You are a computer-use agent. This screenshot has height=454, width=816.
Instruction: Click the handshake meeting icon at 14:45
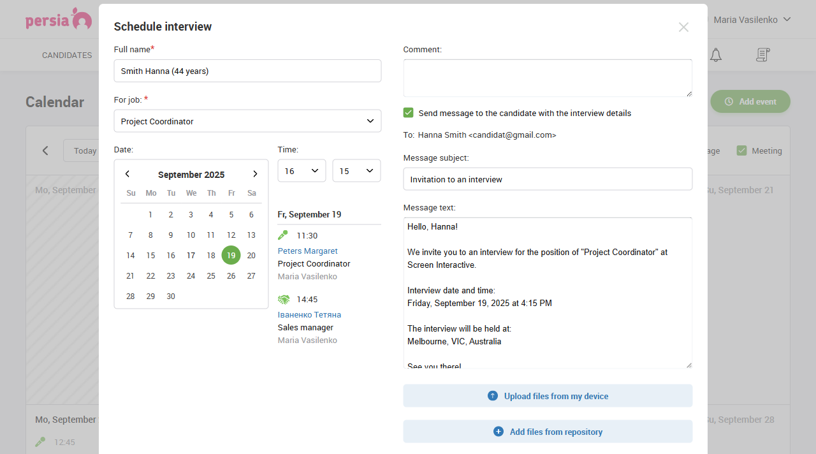(x=282, y=298)
